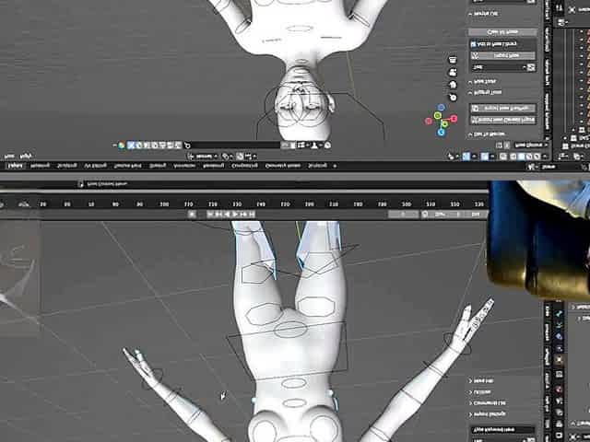Switch to the Modeling workspace tab
The image size is (590, 442).
[41, 167]
